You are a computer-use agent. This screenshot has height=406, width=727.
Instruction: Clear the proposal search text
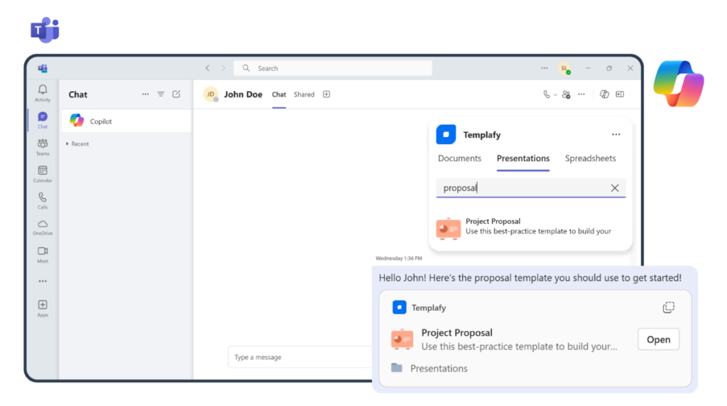click(x=615, y=187)
